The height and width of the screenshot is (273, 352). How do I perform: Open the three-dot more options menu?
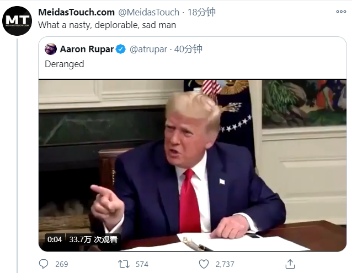pos(341,12)
